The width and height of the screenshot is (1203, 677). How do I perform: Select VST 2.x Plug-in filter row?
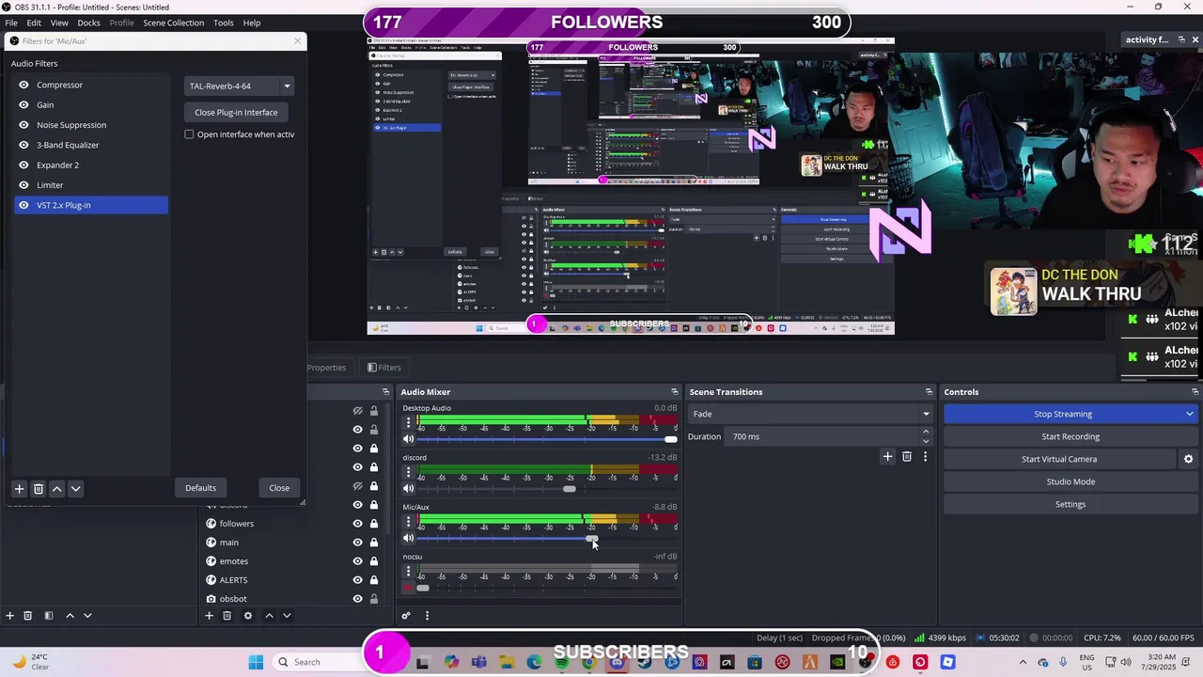pos(91,205)
